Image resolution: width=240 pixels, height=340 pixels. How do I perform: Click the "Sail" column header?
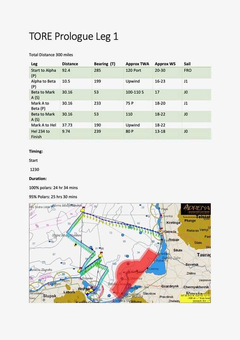[x=187, y=64]
